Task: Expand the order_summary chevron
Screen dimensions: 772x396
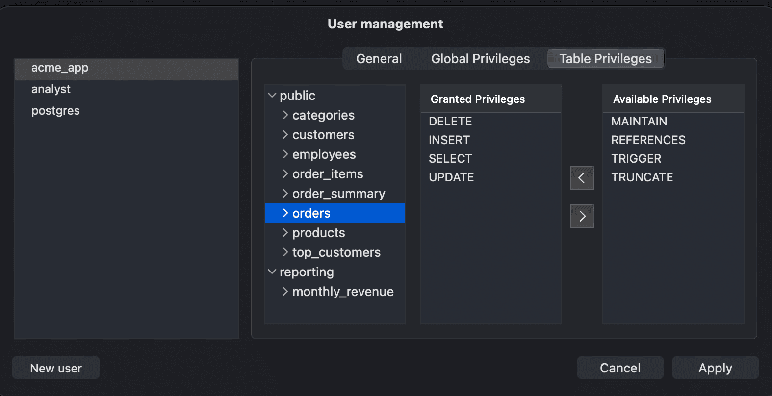Action: pos(285,193)
